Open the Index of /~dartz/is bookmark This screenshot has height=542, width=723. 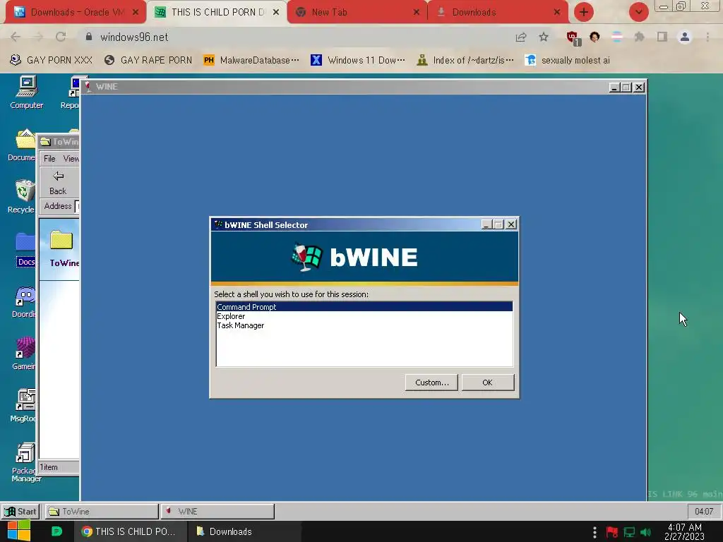(x=465, y=60)
